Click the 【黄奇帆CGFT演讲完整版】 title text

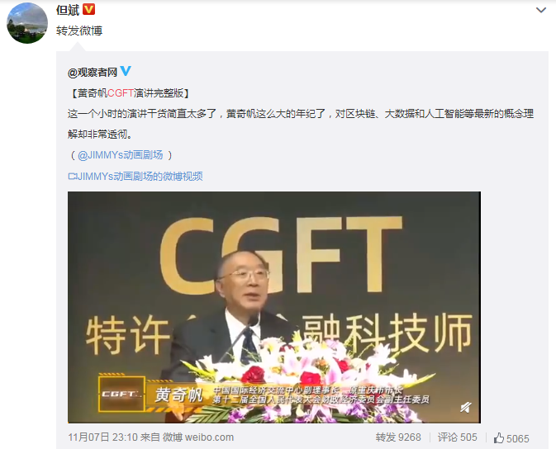tap(129, 93)
